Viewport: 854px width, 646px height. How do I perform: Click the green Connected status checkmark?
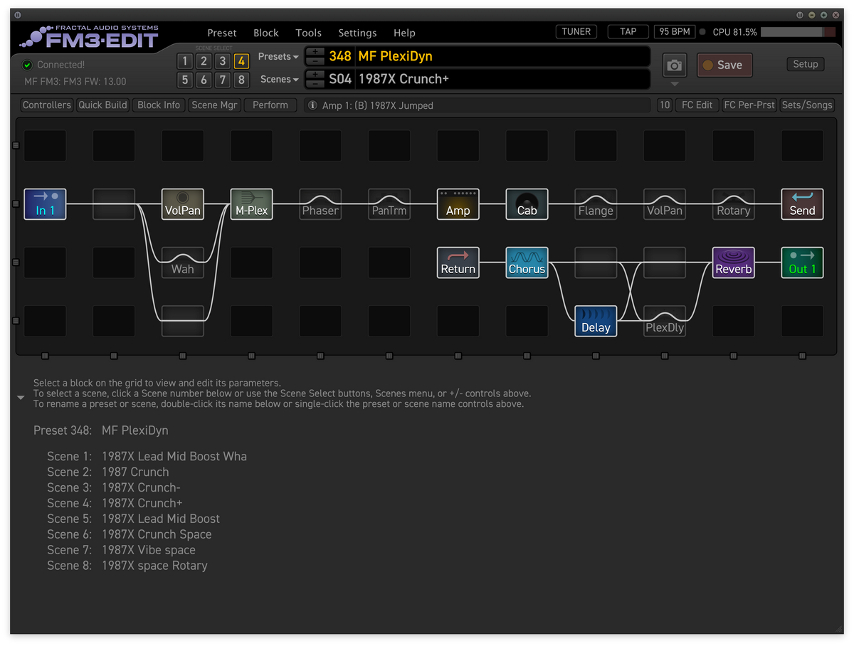coord(28,65)
